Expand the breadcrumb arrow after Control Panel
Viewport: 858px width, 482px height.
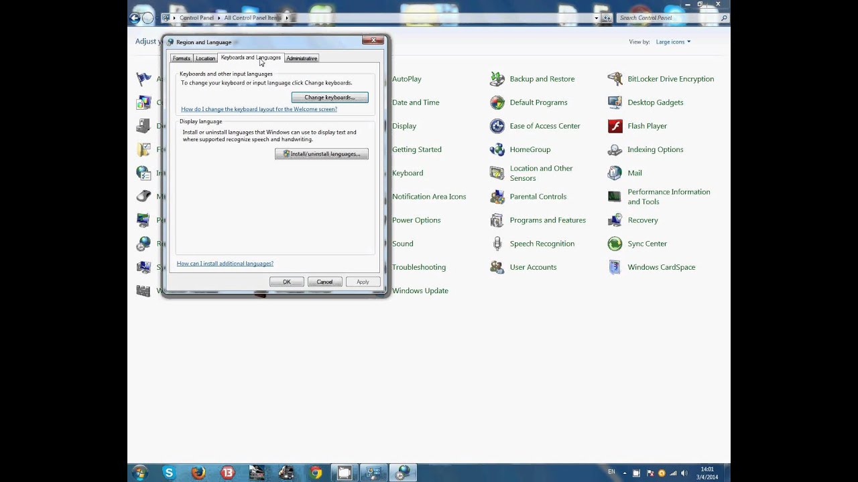click(219, 18)
